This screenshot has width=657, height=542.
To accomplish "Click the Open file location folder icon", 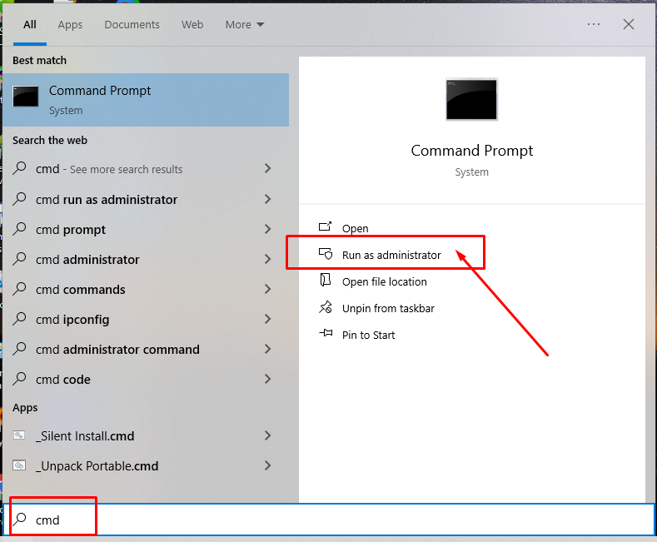I will (x=326, y=281).
